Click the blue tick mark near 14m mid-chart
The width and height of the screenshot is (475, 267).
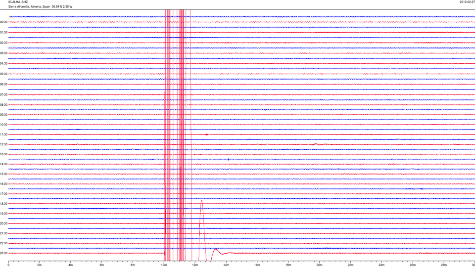pos(228,159)
